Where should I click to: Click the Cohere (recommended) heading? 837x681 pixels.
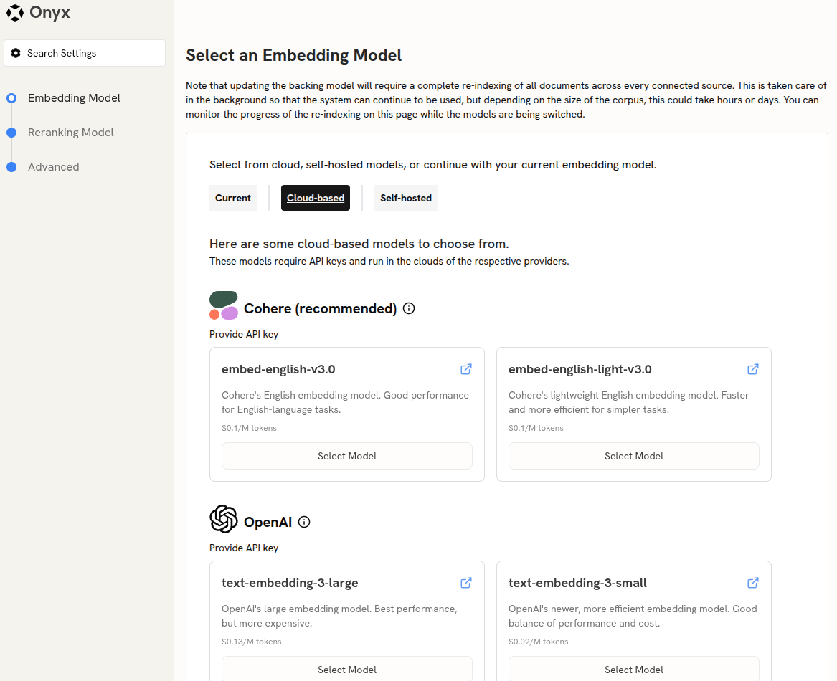(x=321, y=308)
